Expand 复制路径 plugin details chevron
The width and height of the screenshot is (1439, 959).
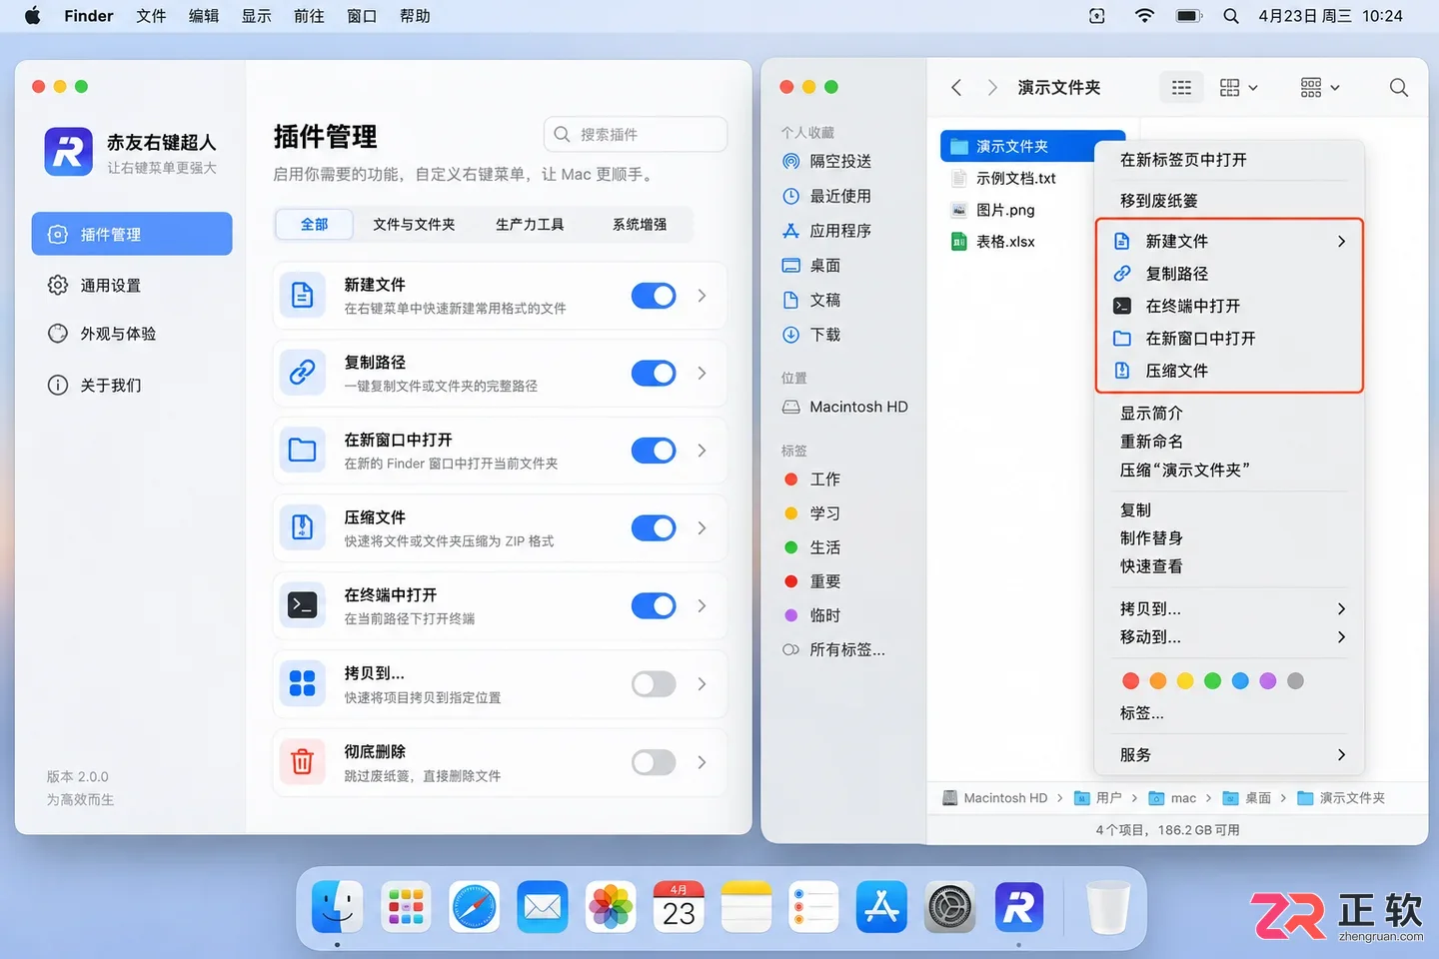(x=702, y=373)
